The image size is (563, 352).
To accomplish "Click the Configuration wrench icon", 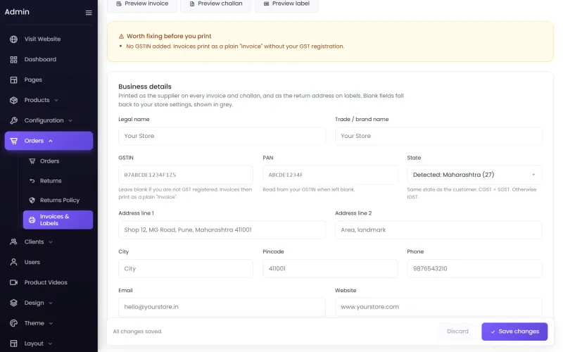I will pos(13,120).
